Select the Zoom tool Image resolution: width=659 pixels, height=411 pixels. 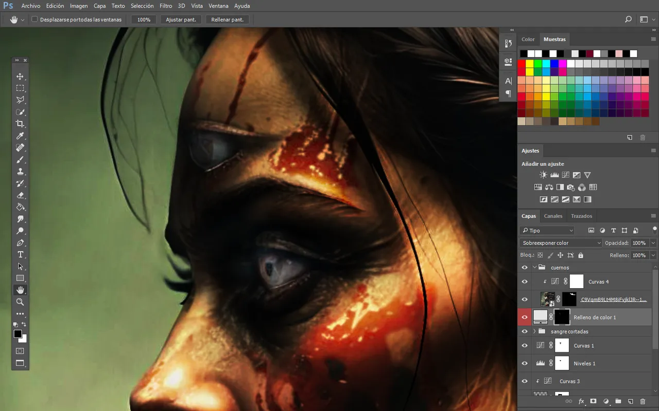click(20, 302)
